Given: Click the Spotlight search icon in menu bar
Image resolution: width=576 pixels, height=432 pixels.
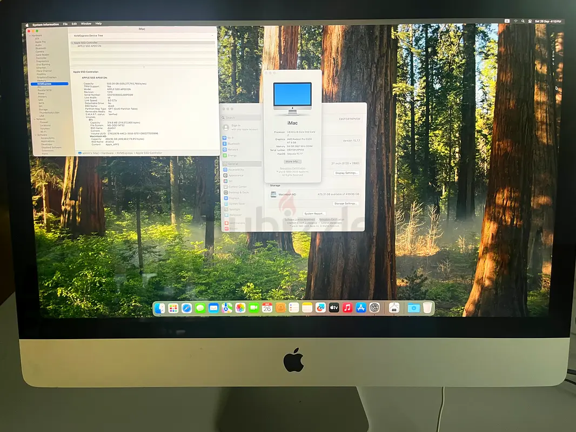Looking at the screenshot, I should [523, 21].
